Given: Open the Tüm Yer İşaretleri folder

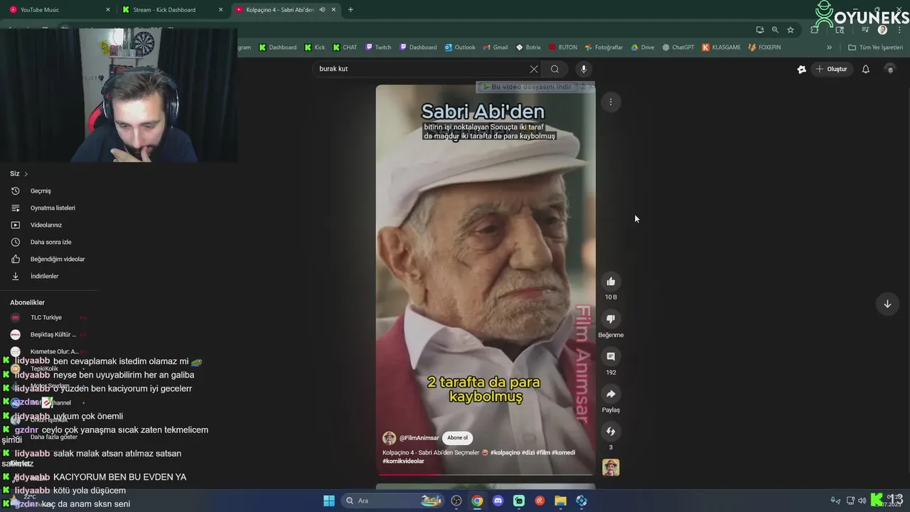Looking at the screenshot, I should pyautogui.click(x=876, y=48).
